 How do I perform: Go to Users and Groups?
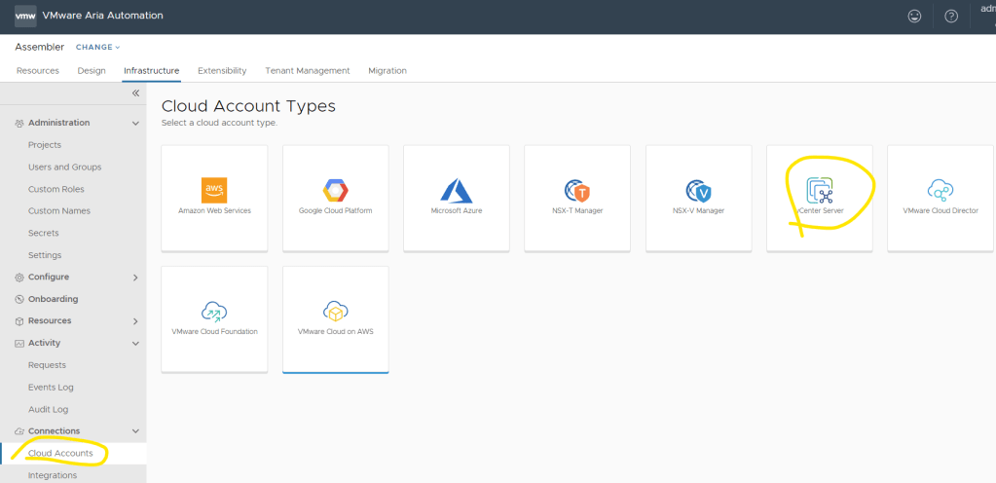[x=64, y=167]
